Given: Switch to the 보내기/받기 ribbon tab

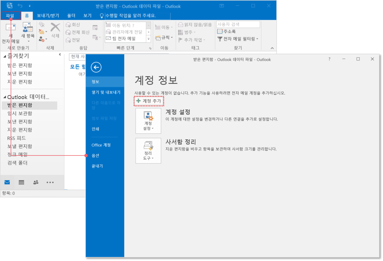Looking at the screenshot, I should click(48, 16).
